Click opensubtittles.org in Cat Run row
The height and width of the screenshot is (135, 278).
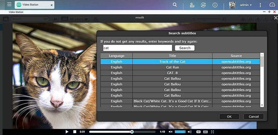click(x=236, y=67)
